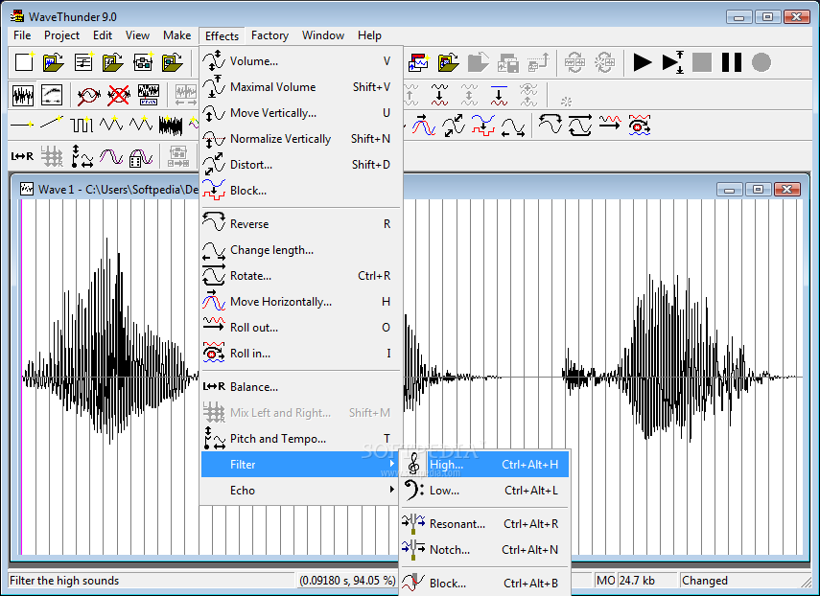Choose Low... in the Filter submenu
Screen dimensions: 820x596
[484, 491]
